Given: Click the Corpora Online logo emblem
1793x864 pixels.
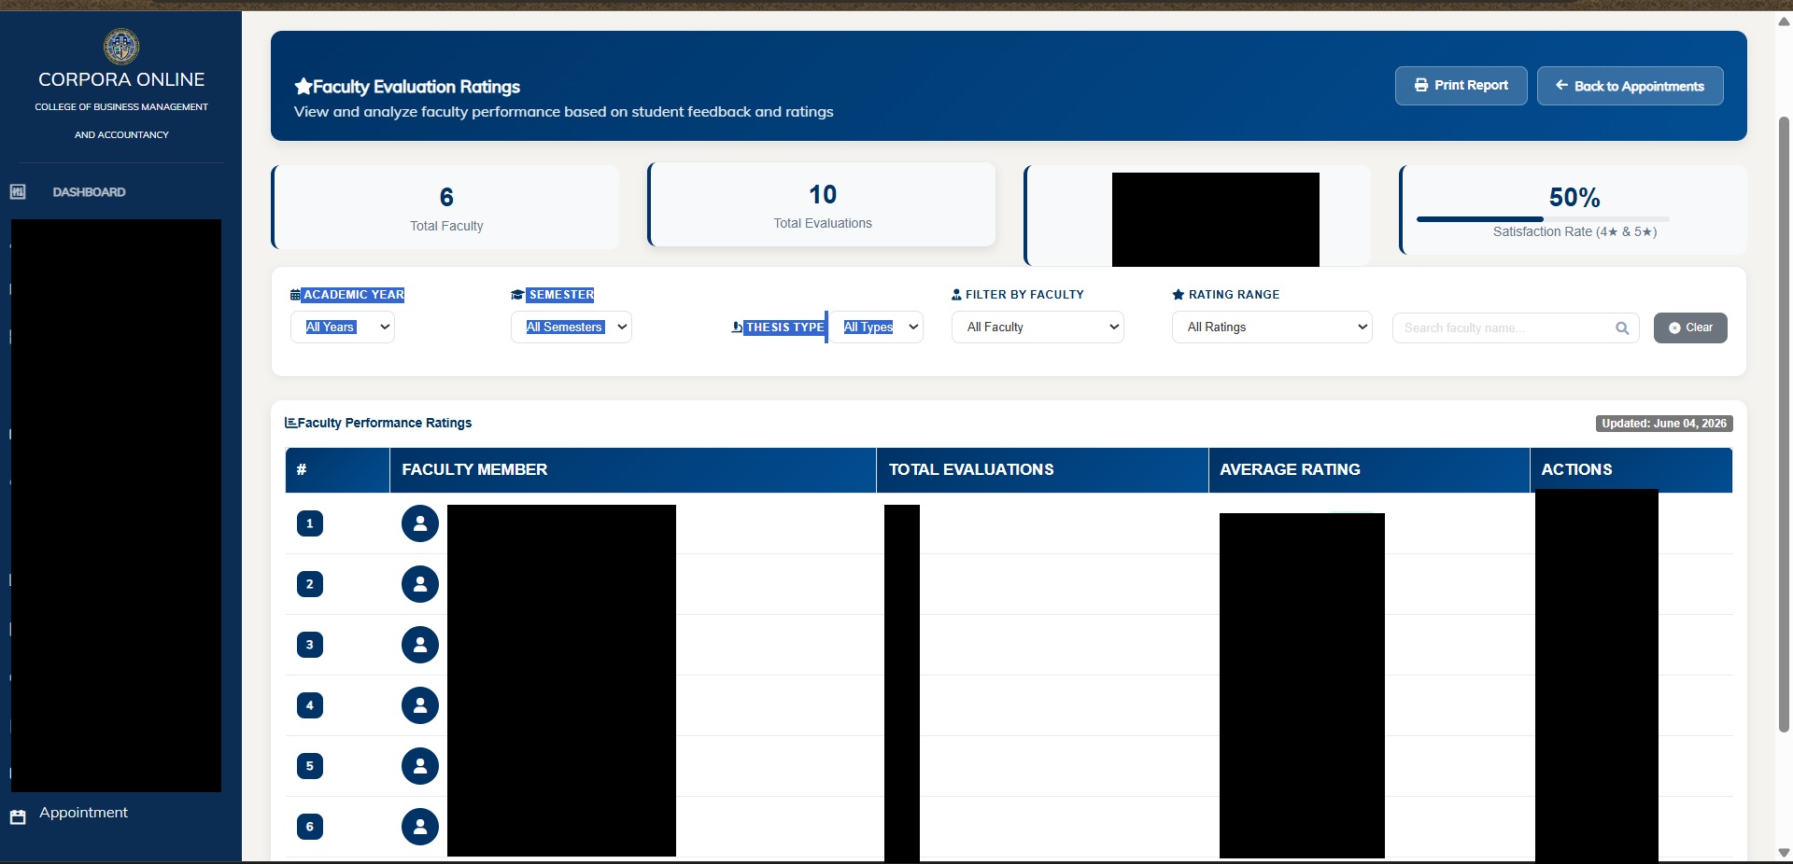Looking at the screenshot, I should point(121,46).
